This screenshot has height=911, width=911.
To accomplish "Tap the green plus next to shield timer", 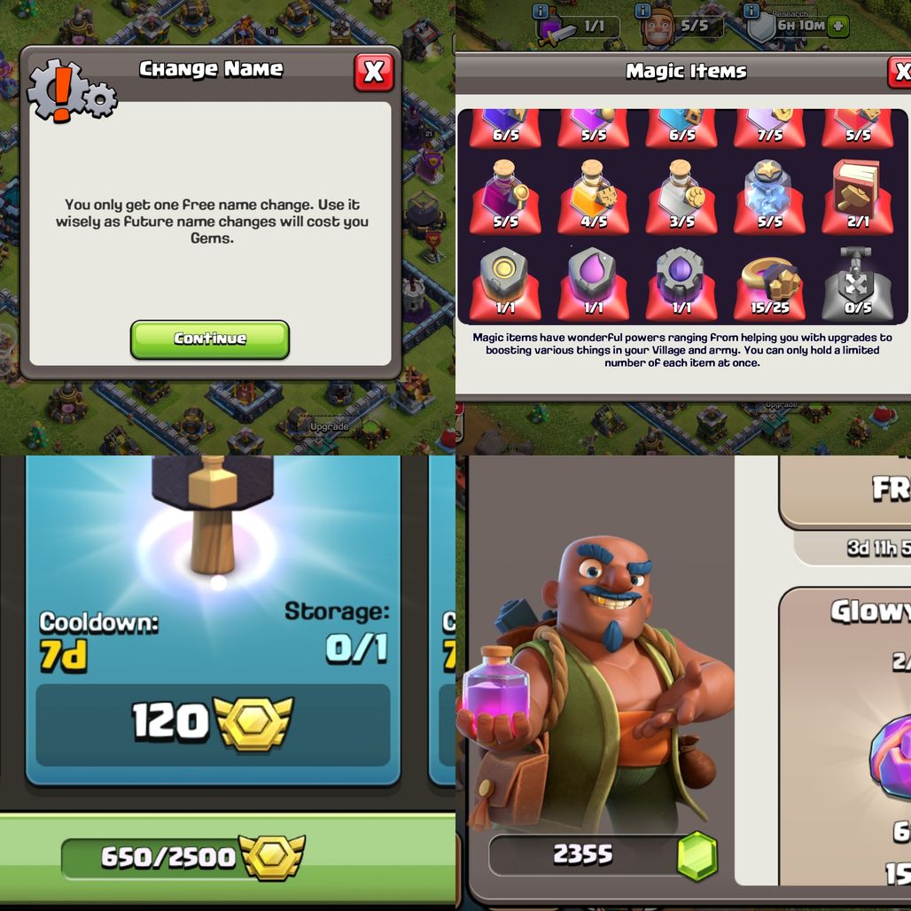I will tap(837, 27).
